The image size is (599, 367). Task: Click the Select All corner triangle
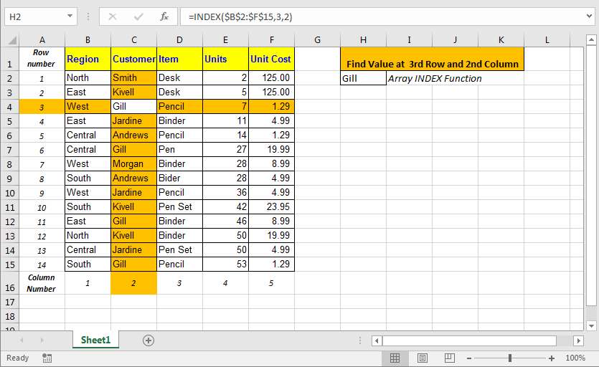12,40
